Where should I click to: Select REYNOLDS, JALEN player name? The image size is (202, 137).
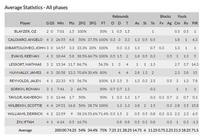(x=25, y=81)
